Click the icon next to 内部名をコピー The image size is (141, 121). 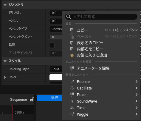click(72, 49)
